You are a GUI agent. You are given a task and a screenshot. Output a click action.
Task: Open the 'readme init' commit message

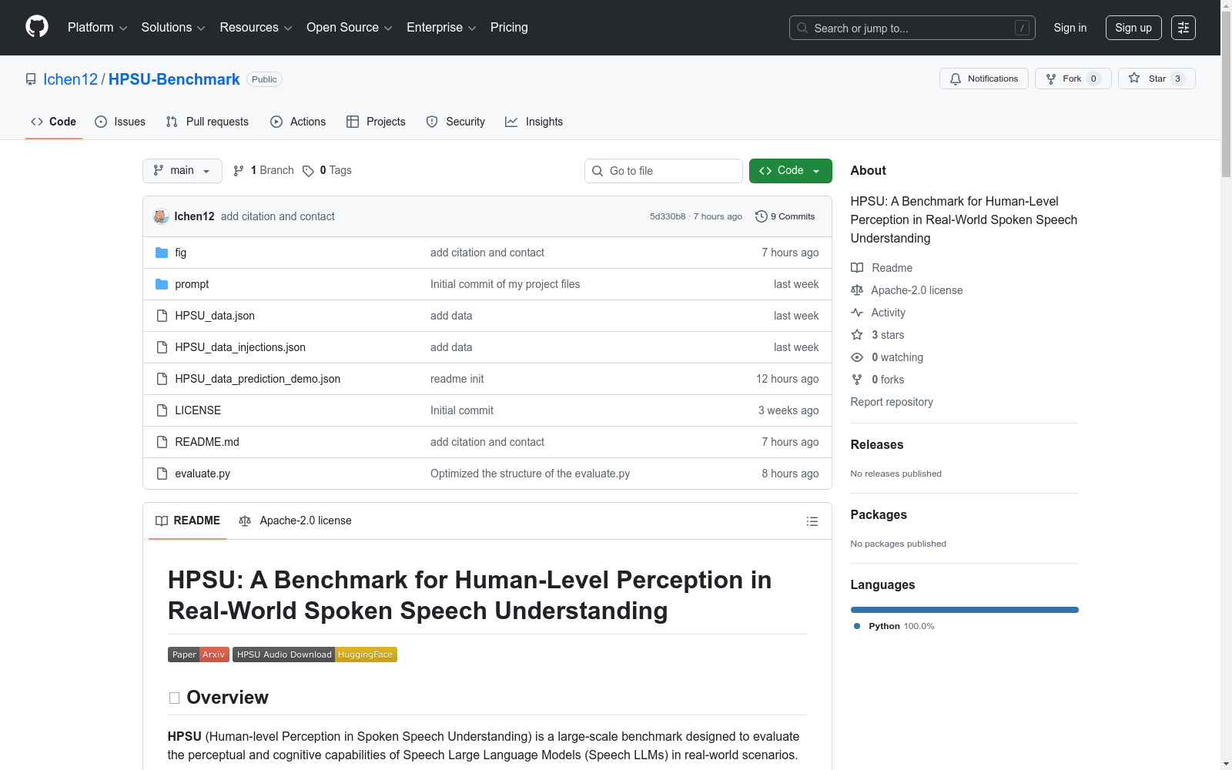457,379
